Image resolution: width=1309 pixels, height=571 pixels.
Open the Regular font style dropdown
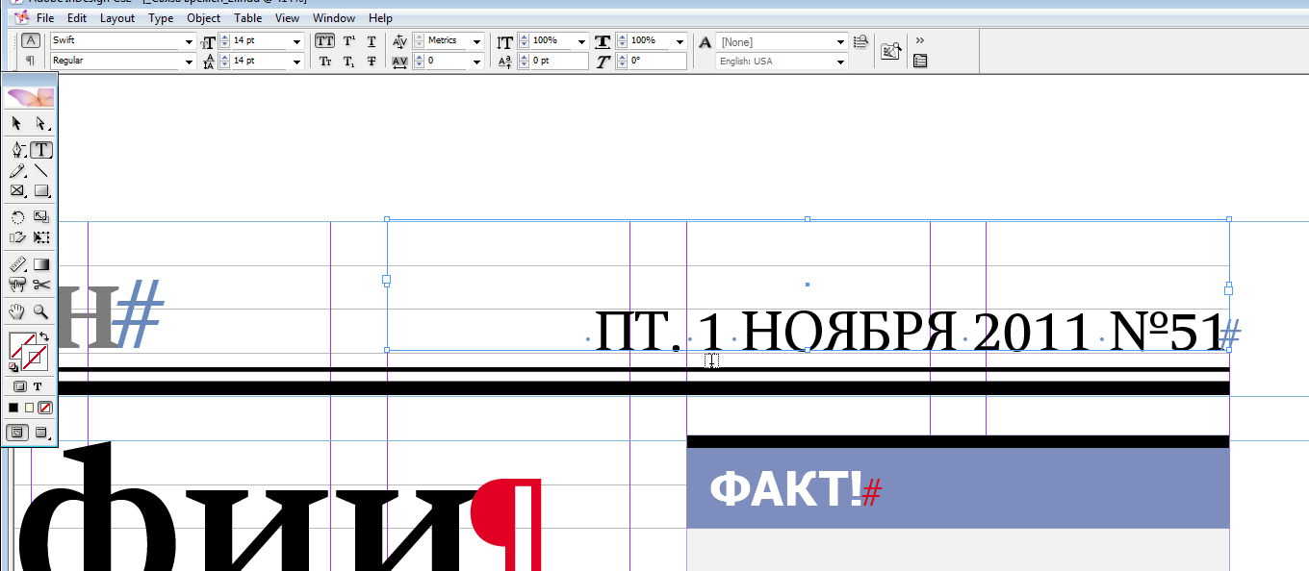pyautogui.click(x=189, y=62)
